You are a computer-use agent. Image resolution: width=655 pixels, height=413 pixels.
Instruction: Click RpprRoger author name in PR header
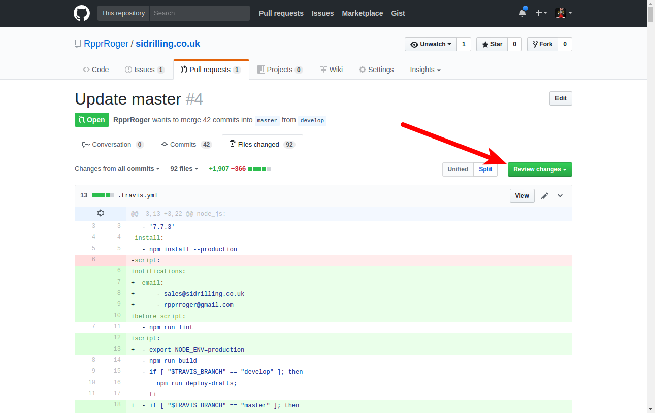[x=132, y=120]
